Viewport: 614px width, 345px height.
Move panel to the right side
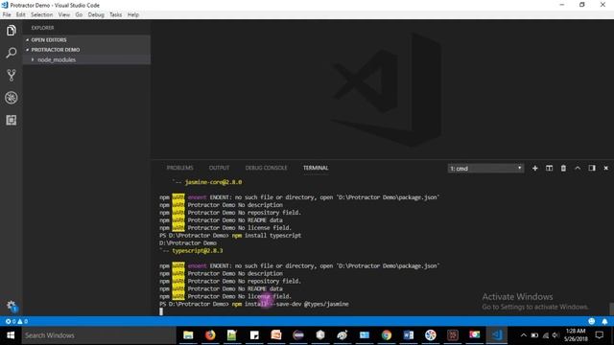pos(592,169)
